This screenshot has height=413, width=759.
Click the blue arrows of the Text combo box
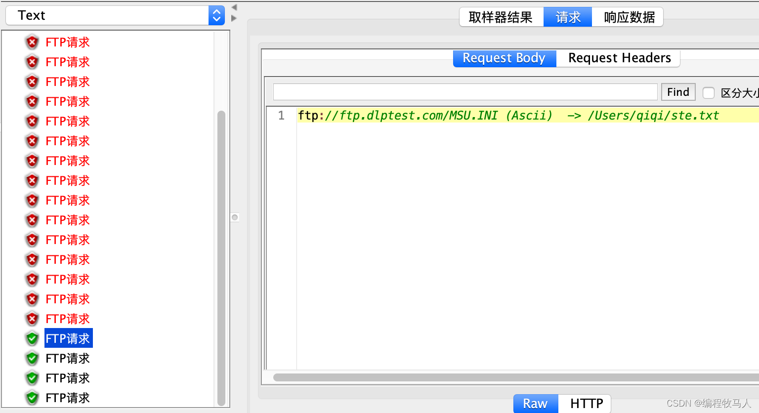[216, 15]
